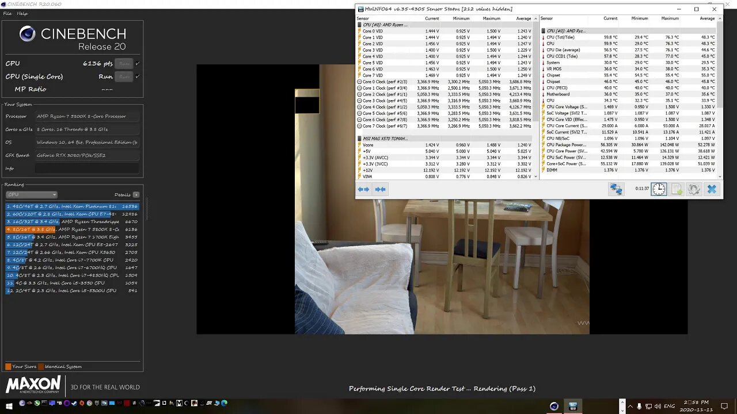Click the Average column header in right pane
Image resolution: width=737 pixels, height=414 pixels.
(707, 18)
